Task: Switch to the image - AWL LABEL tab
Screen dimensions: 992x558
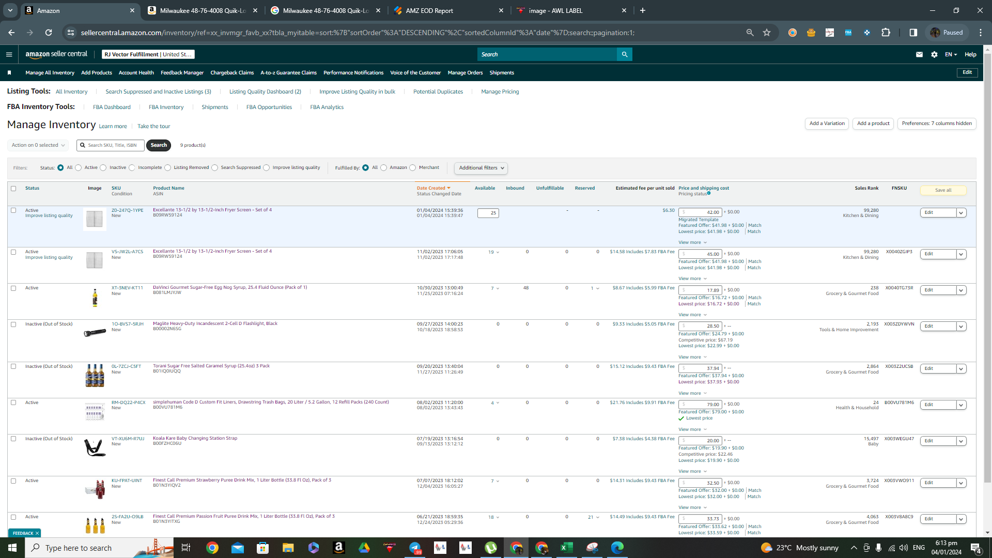Action: [571, 10]
